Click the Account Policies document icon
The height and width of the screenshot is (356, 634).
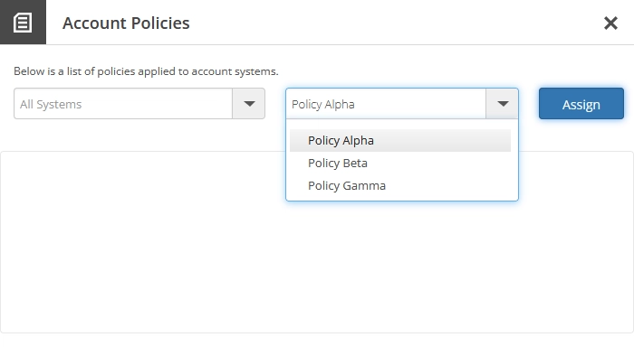23,23
